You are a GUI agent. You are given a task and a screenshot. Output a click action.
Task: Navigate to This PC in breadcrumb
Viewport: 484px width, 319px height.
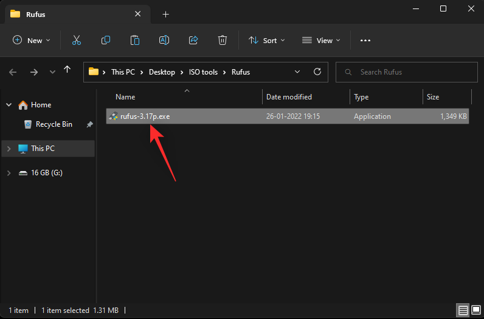[123, 72]
